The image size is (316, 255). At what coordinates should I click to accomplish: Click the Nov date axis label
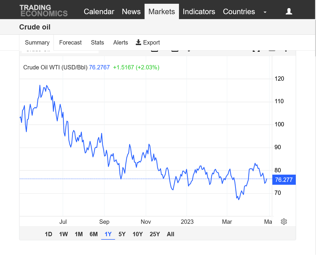146,222
